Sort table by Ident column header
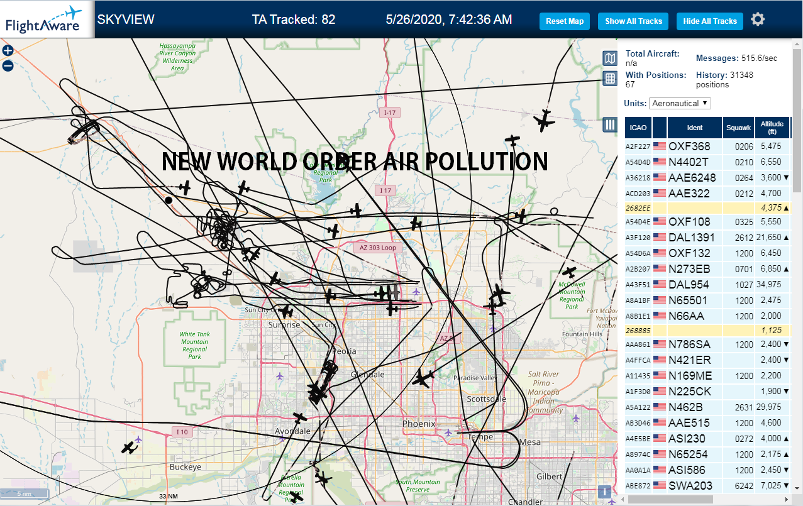Screen dimensions: 803x506 click(695, 128)
